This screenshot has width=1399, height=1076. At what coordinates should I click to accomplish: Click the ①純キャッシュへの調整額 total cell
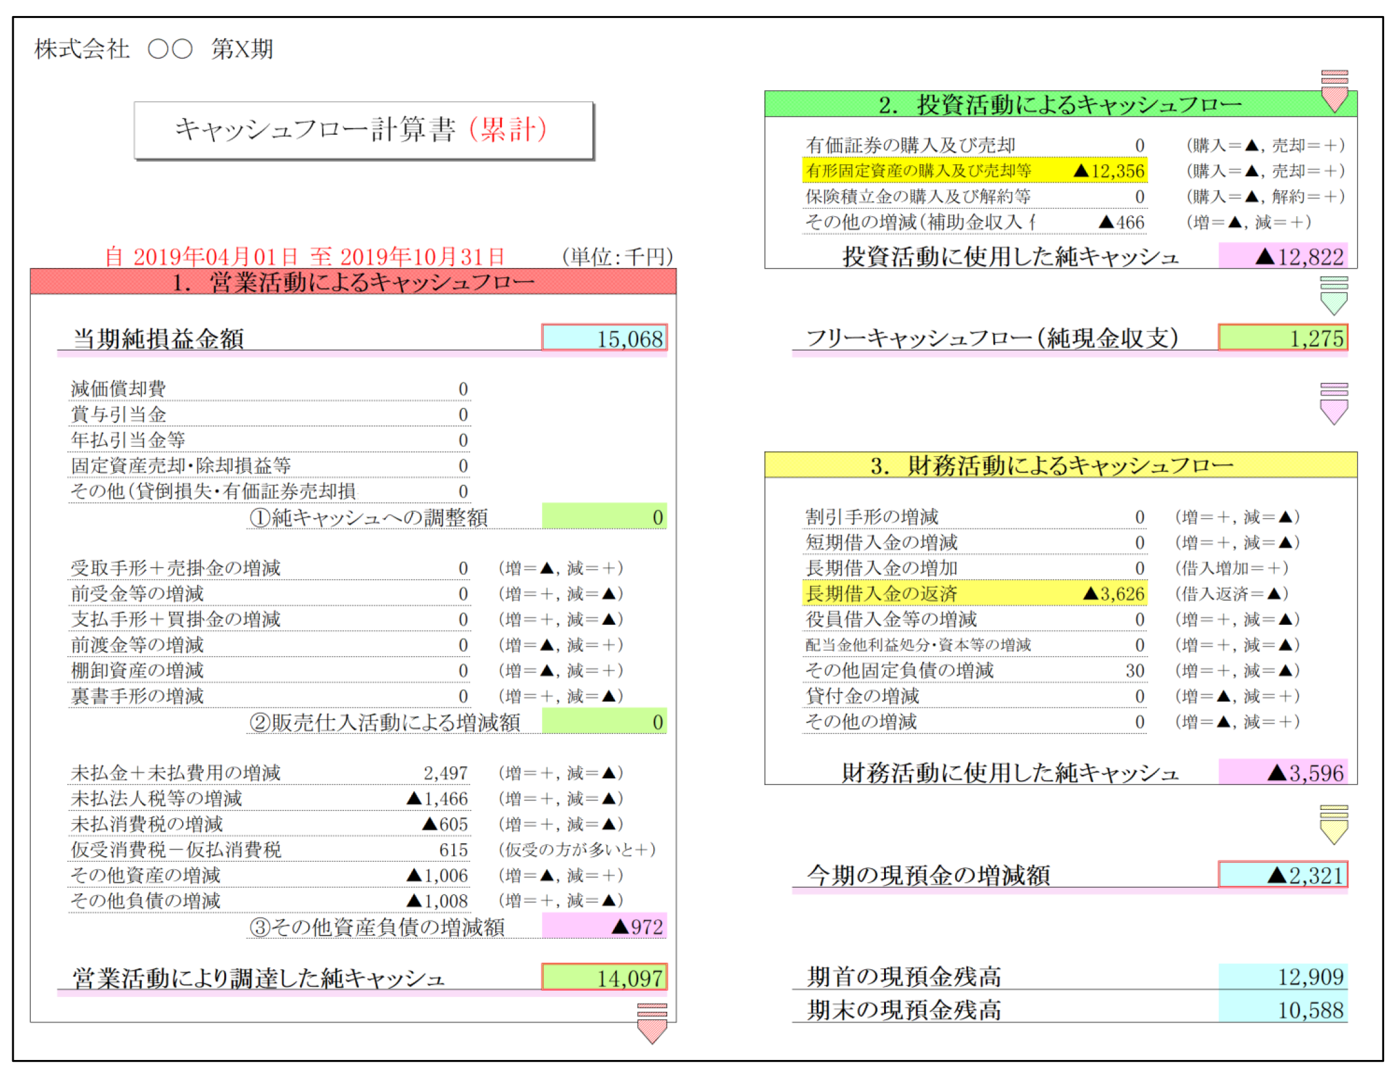(604, 516)
